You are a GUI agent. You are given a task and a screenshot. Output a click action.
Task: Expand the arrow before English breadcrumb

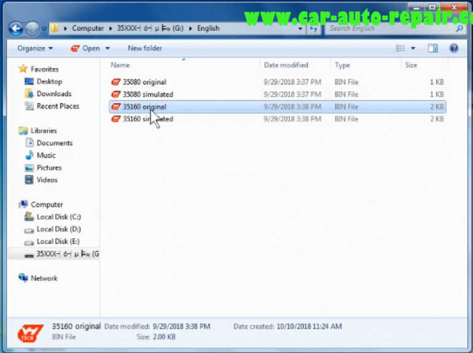[190, 28]
